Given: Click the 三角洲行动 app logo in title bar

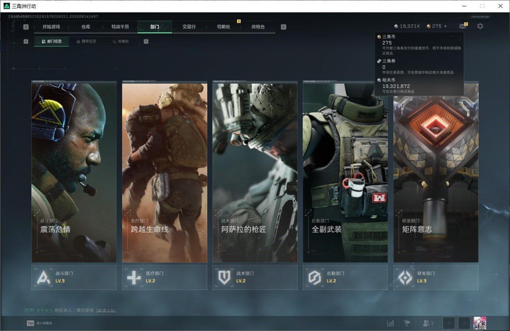Looking at the screenshot, I should coord(6,6).
